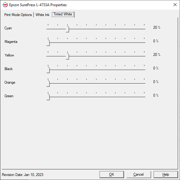180x180 pixels.
Task: Confirm settings with the OK button
Action: tap(112, 174)
